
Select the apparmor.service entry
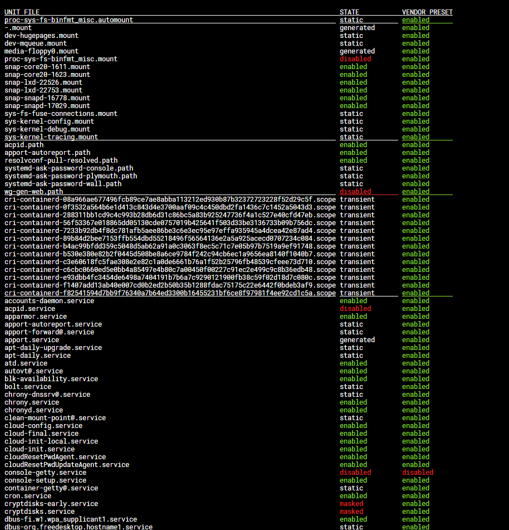[x=35, y=316]
